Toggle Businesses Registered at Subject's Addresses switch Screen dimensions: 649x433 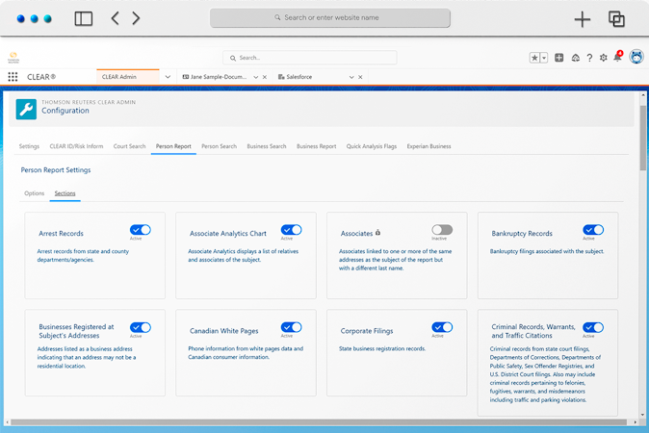[x=141, y=327]
